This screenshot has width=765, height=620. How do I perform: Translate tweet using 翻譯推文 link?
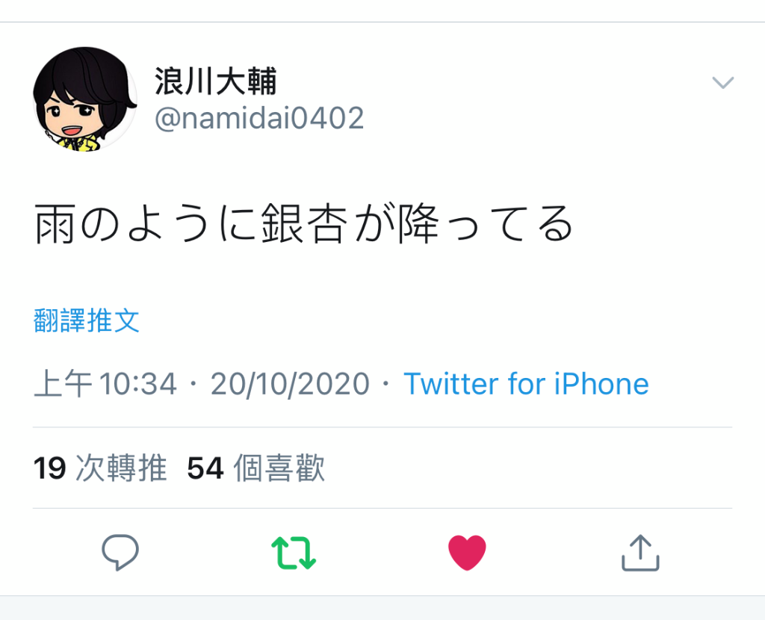pos(87,320)
